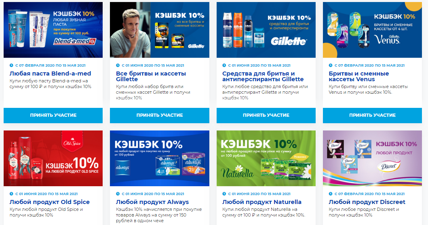The height and width of the screenshot is (225, 428).
Task: Click the Naturella green cashback banner image
Action: pos(266,158)
